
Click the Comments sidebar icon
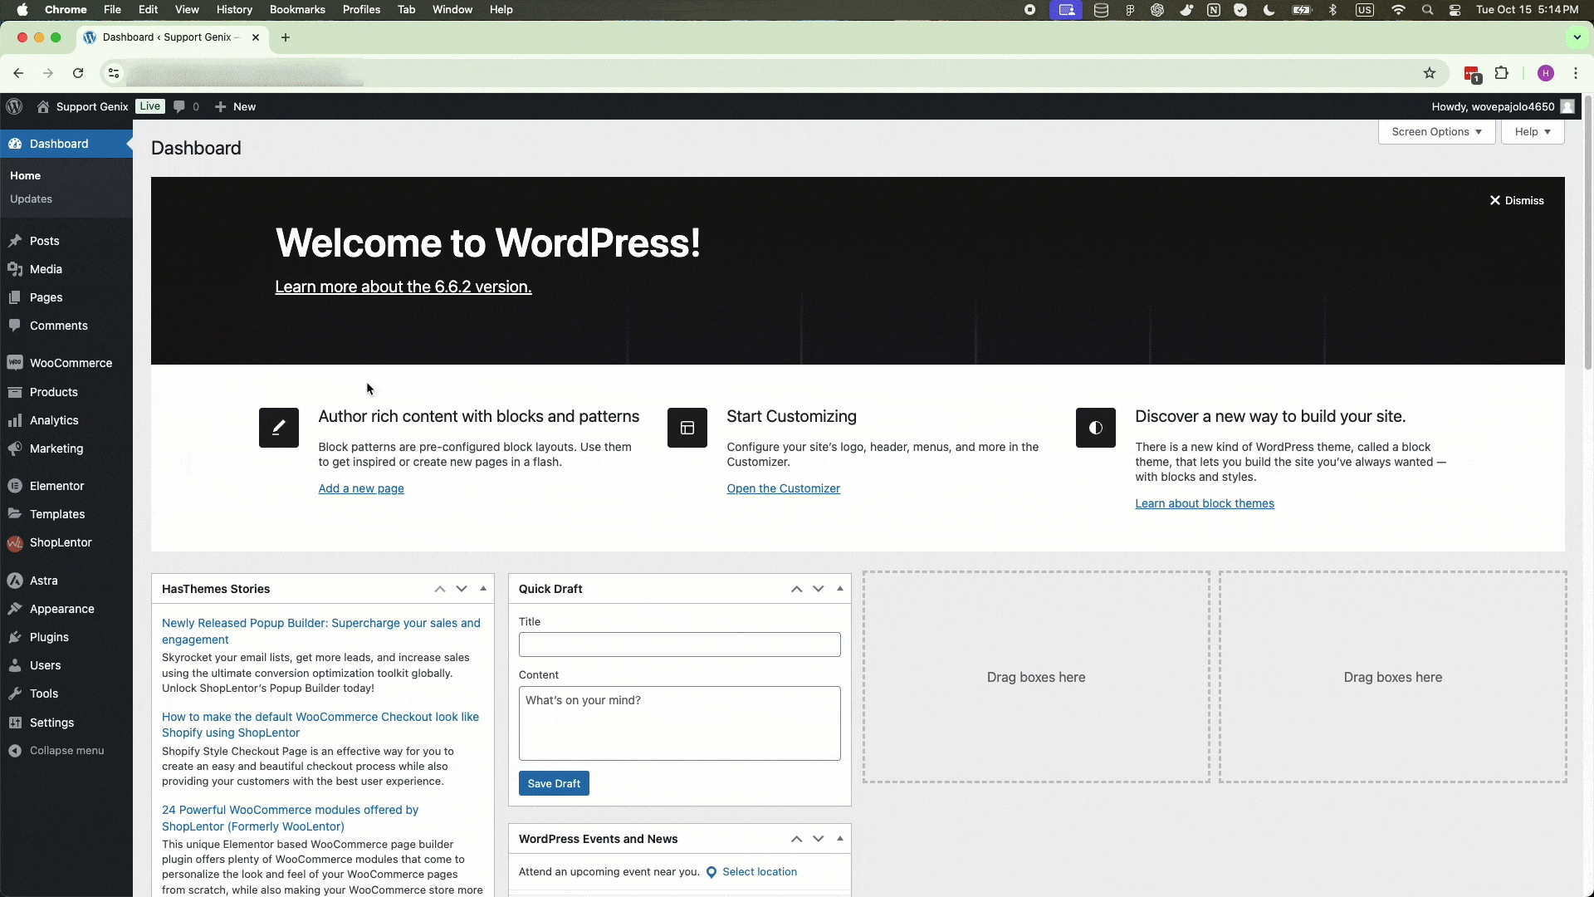tap(14, 326)
